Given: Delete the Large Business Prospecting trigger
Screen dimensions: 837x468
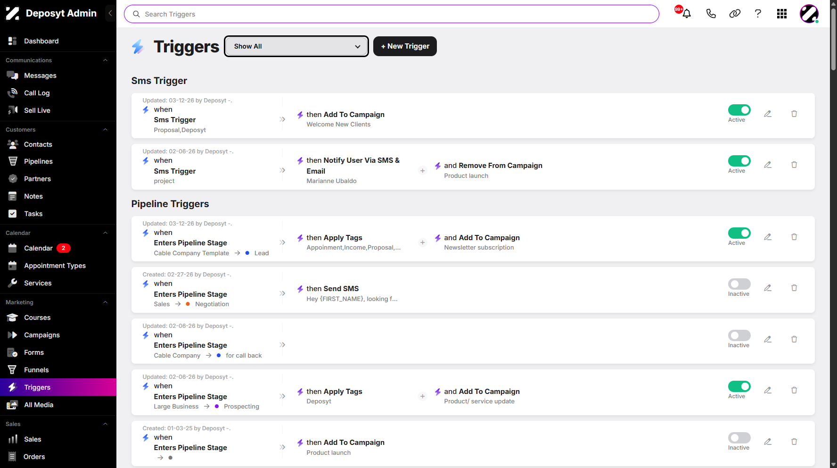Looking at the screenshot, I should tap(794, 390).
